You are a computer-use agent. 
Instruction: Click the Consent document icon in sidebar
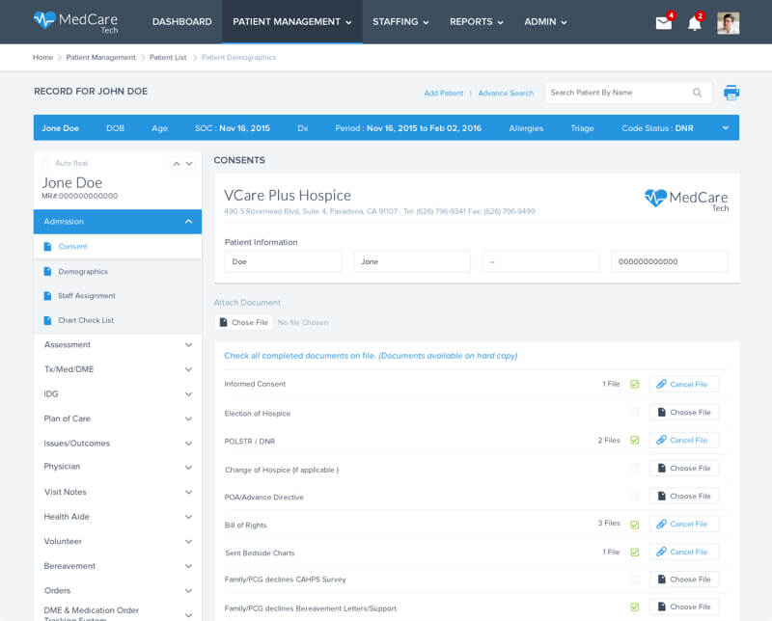coord(47,247)
